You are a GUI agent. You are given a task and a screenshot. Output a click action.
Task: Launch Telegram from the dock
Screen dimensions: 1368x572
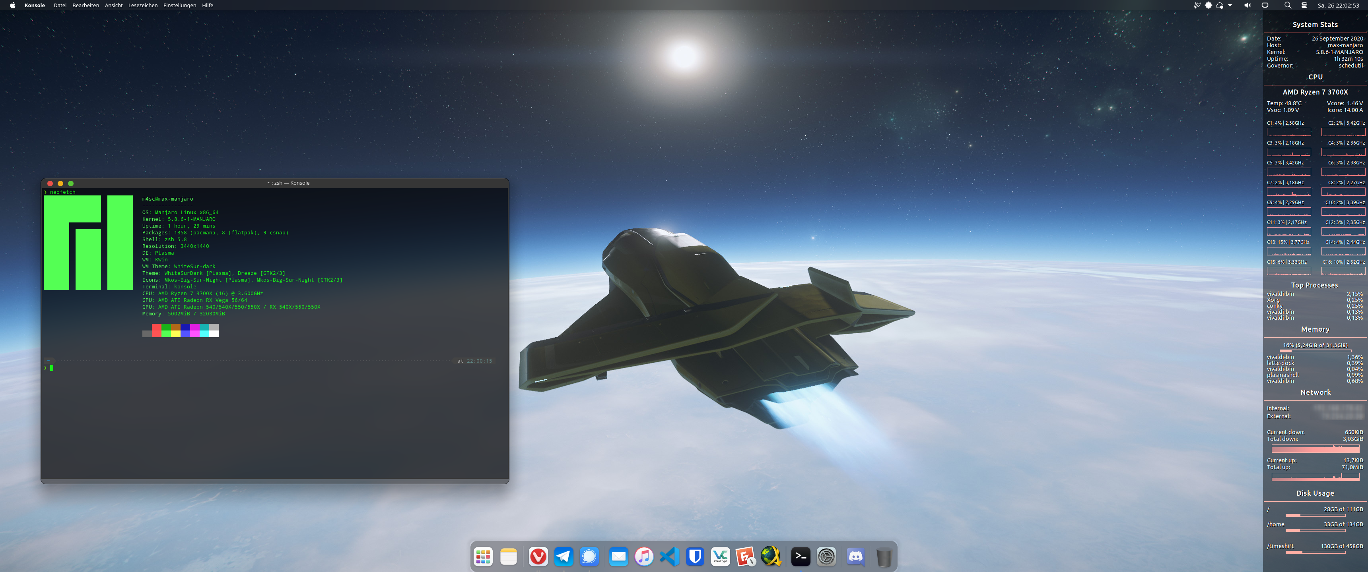[x=564, y=557]
